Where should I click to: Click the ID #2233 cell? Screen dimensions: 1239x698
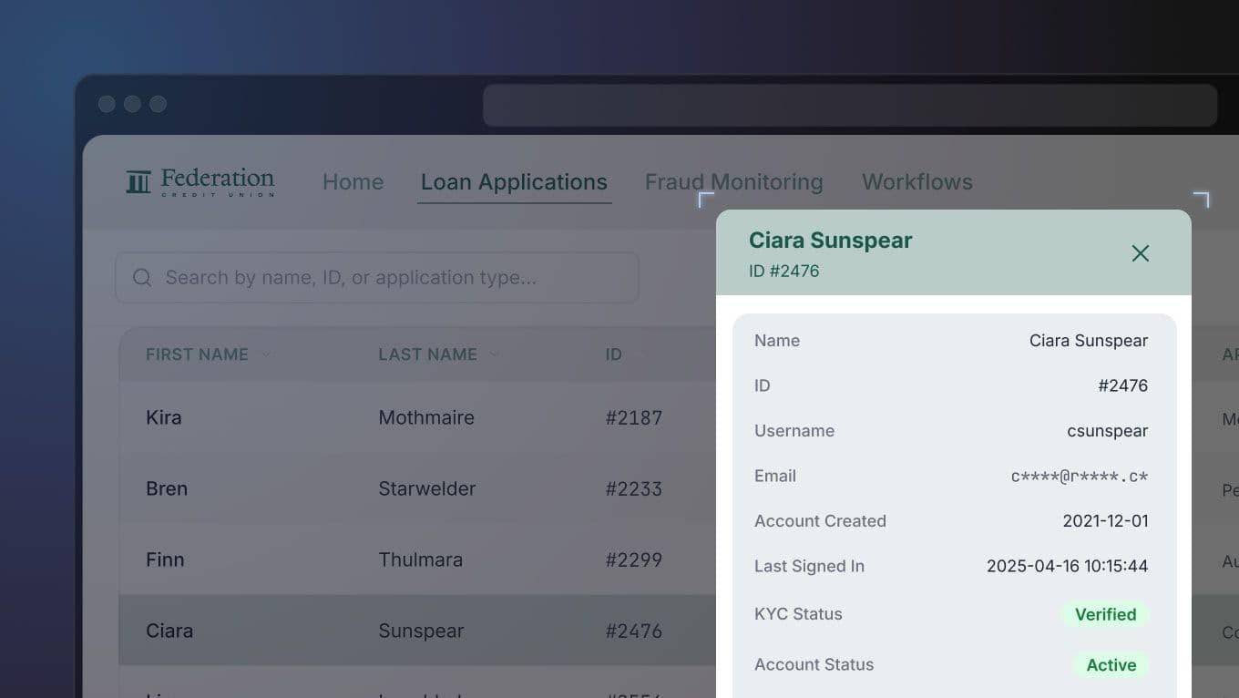[x=634, y=488]
